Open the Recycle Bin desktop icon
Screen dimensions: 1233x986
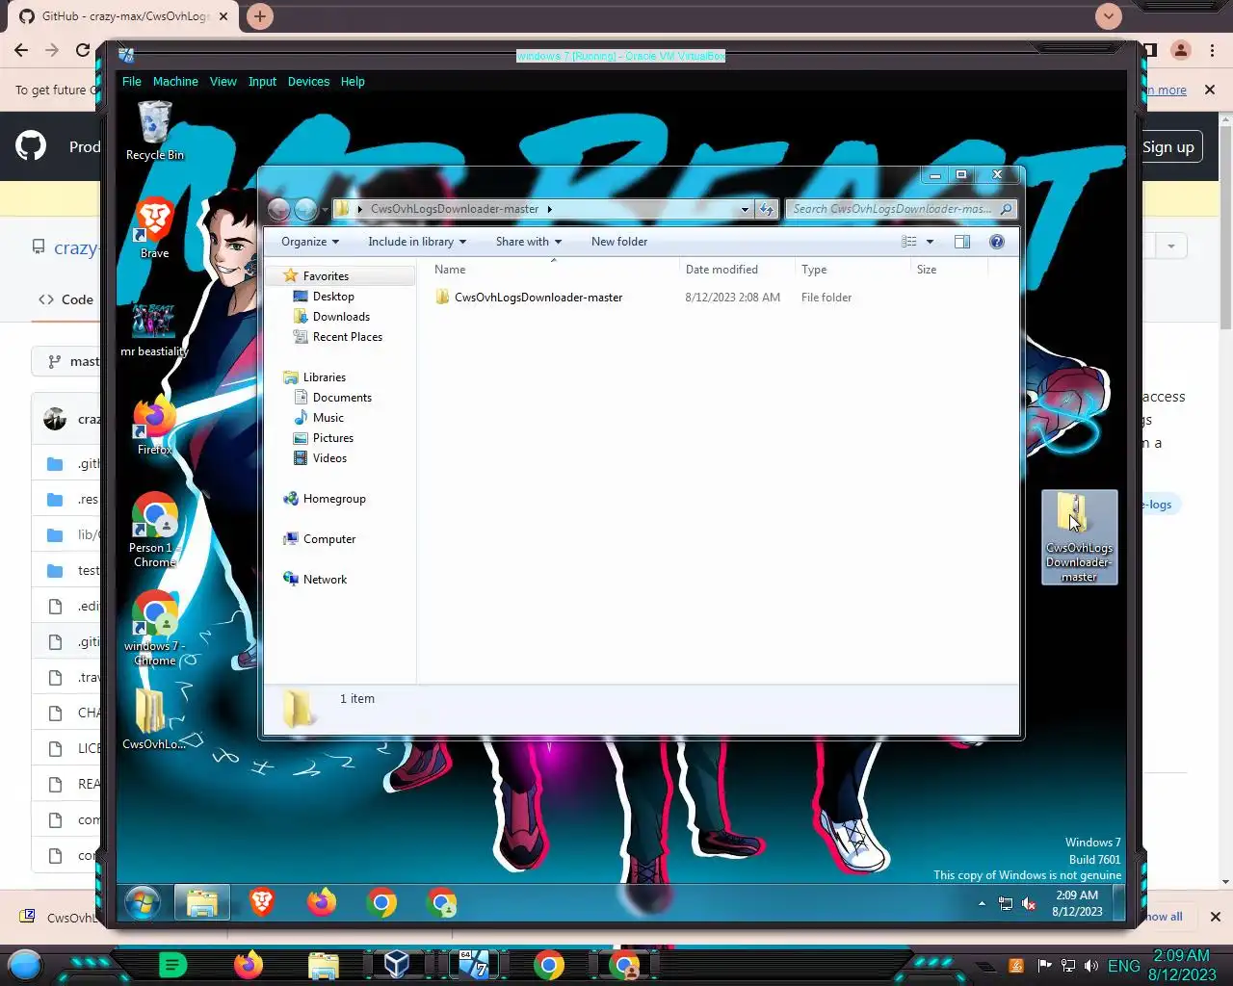point(154,130)
